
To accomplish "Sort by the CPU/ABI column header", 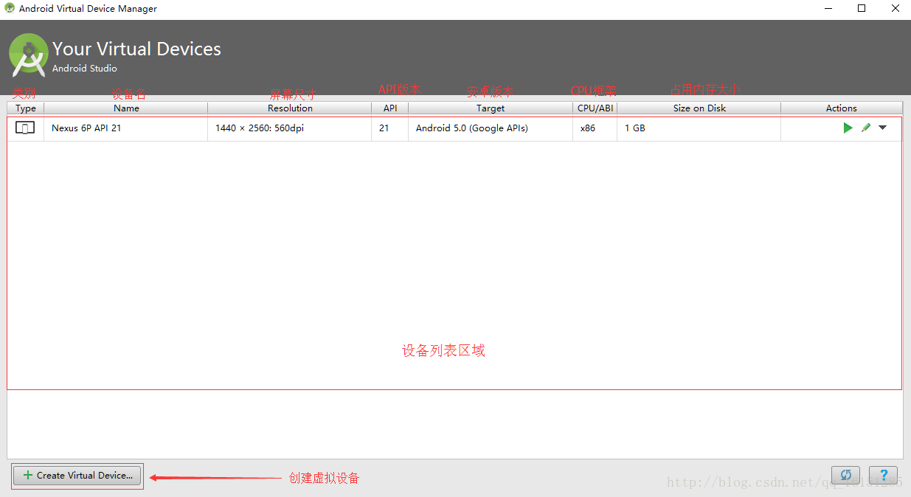I will [595, 108].
